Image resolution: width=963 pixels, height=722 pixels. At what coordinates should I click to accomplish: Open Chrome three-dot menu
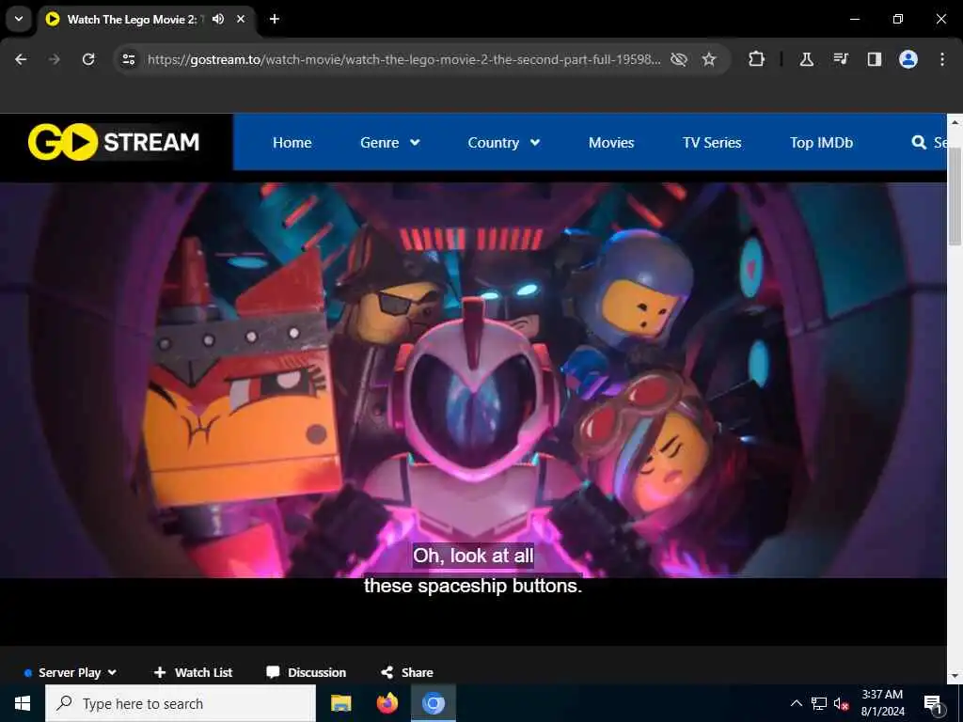941,59
